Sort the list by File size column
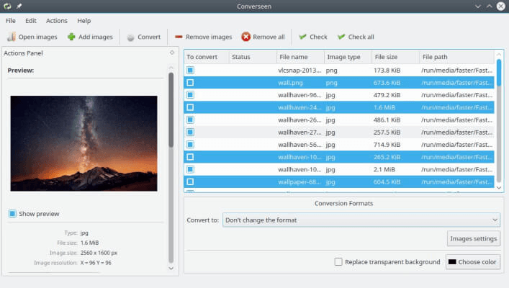Image resolution: width=509 pixels, height=288 pixels. (x=393, y=57)
